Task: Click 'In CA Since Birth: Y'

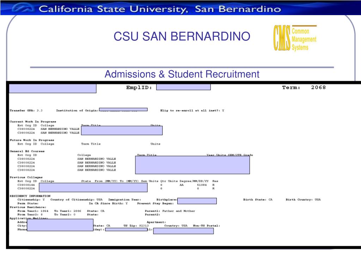Action: 108,204
